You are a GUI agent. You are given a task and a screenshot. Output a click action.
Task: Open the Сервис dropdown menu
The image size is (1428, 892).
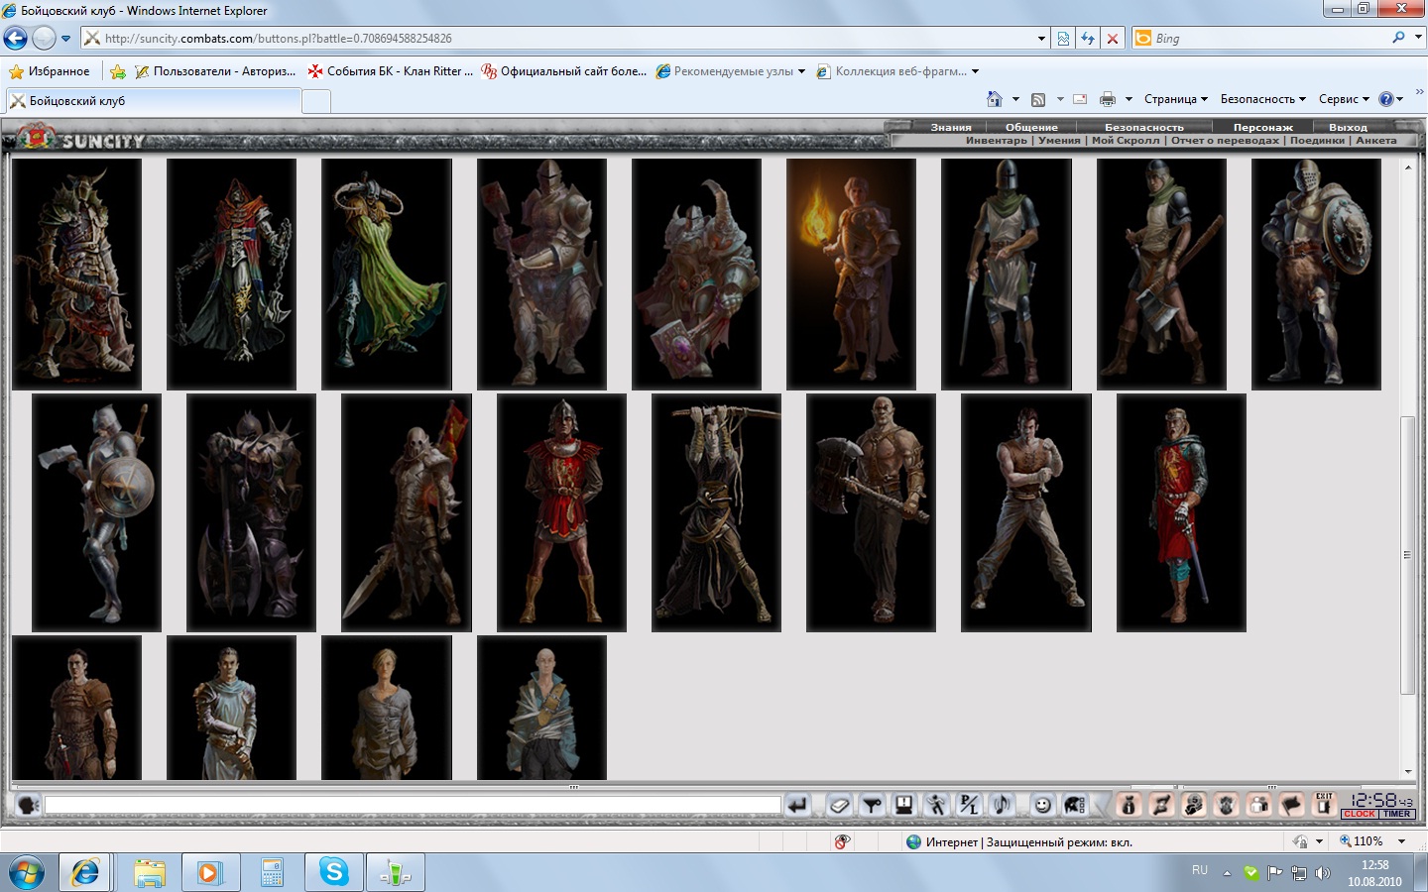pos(1344,99)
